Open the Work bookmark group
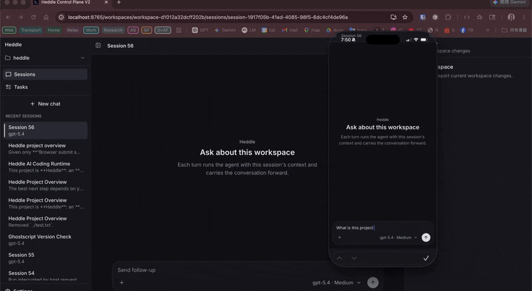The height and width of the screenshot is (291, 532). point(91,30)
